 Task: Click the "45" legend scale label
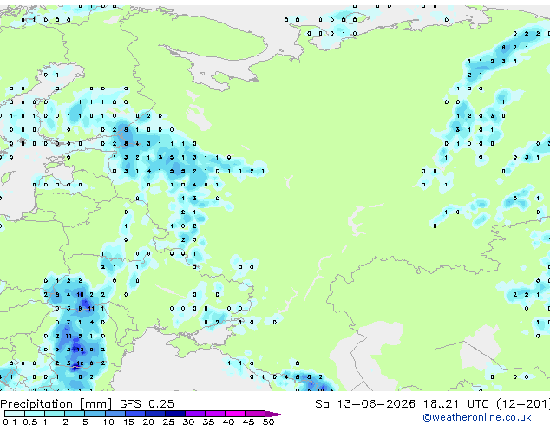point(249,422)
